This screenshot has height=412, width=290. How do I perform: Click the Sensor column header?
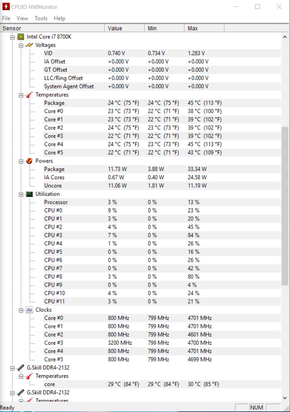[x=52, y=28]
